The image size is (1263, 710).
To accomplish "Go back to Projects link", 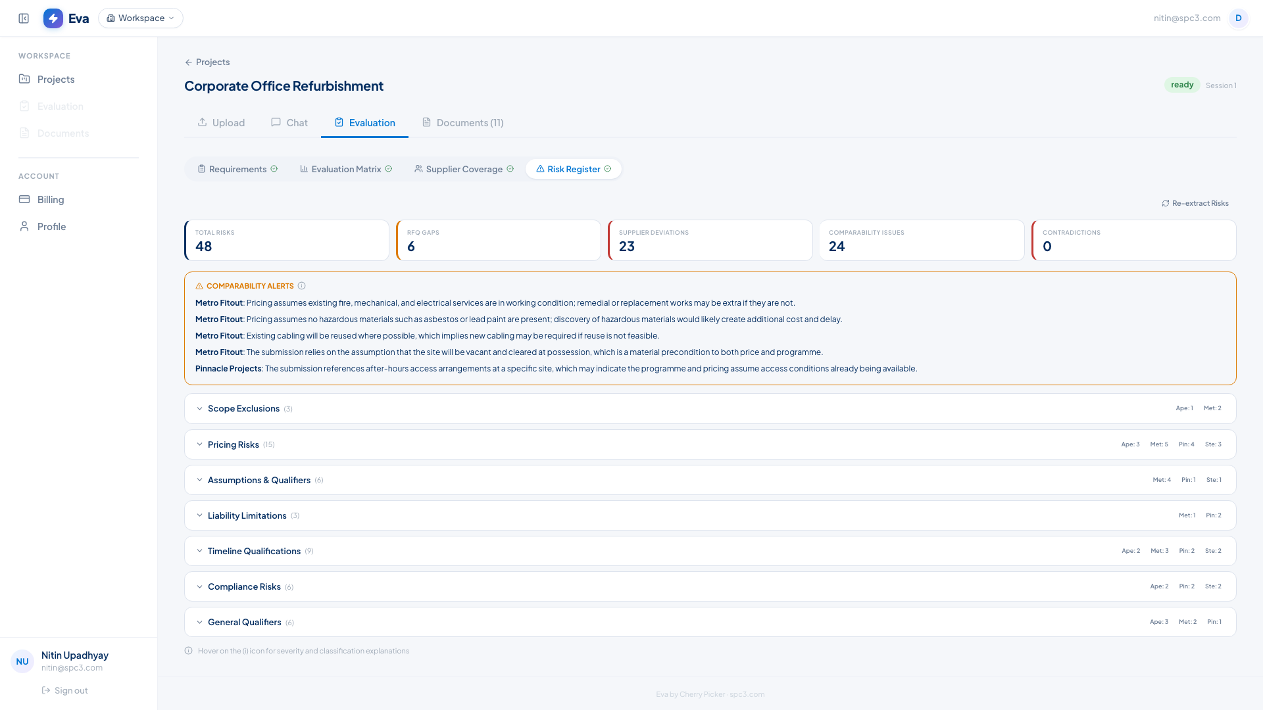I will (207, 62).
